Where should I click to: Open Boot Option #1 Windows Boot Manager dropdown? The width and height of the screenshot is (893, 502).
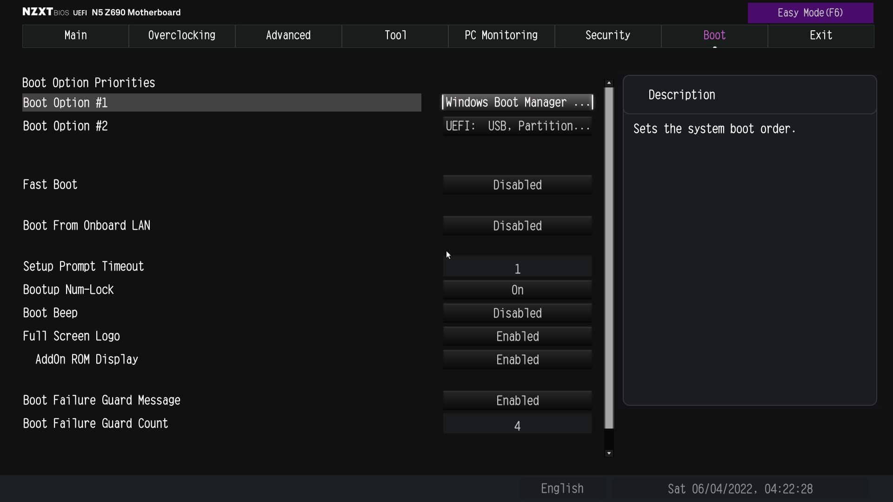pos(517,102)
